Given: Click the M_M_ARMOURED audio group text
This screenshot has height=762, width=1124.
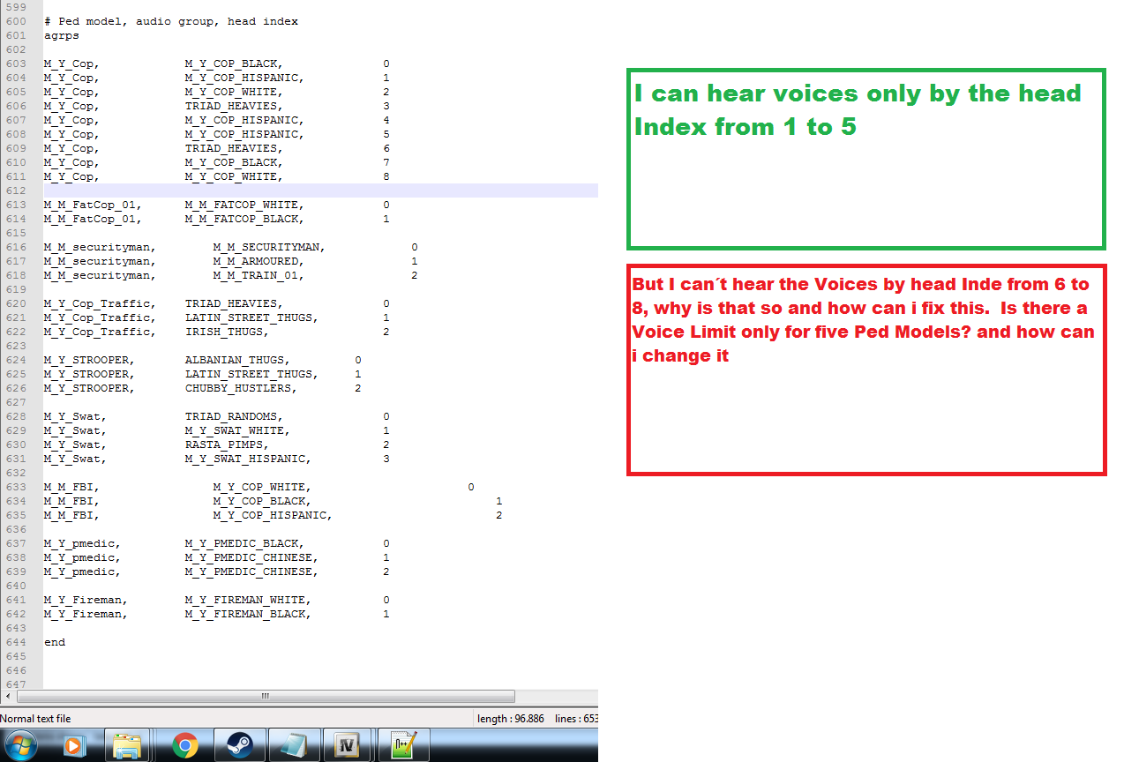Looking at the screenshot, I should (259, 261).
